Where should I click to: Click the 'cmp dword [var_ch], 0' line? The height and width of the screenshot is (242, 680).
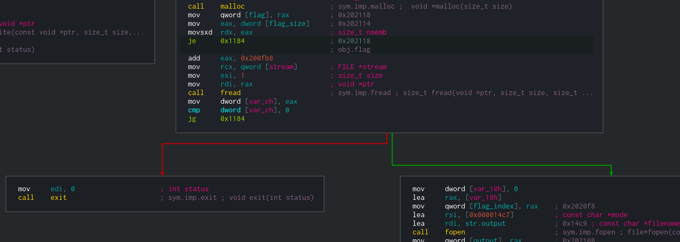[x=239, y=110]
